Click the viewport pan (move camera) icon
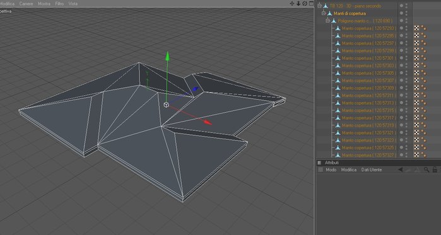The image size is (441, 235). coord(292,3)
